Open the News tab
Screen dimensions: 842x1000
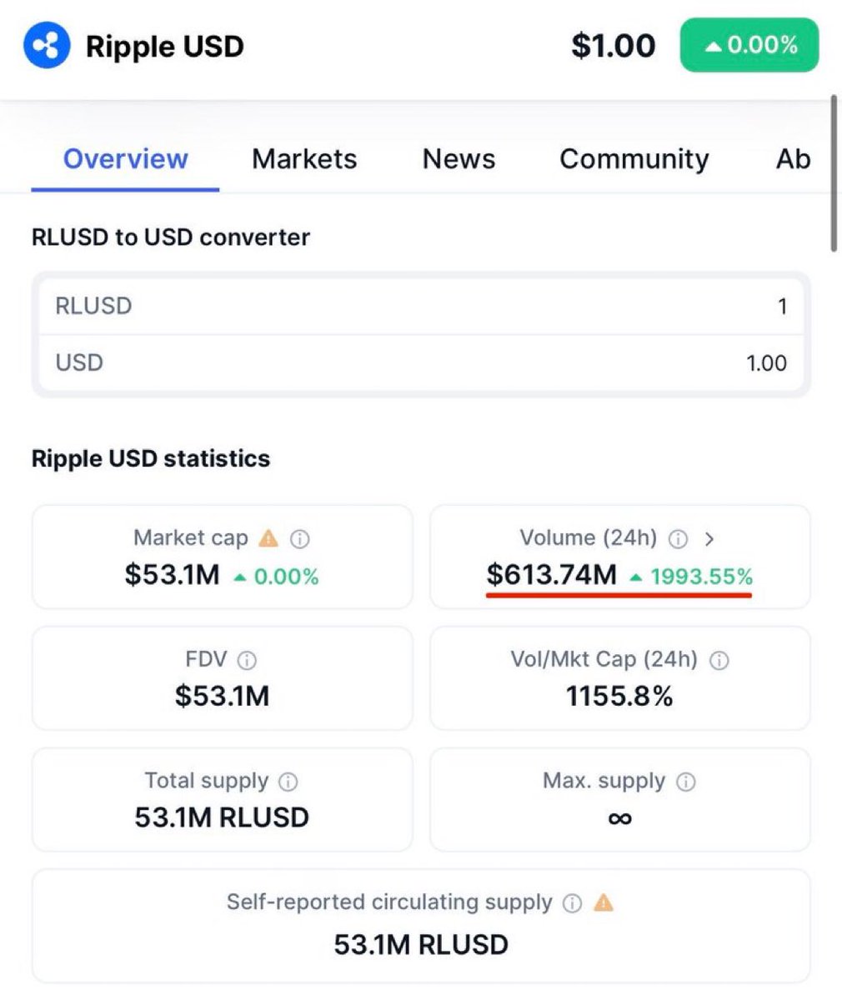(459, 158)
